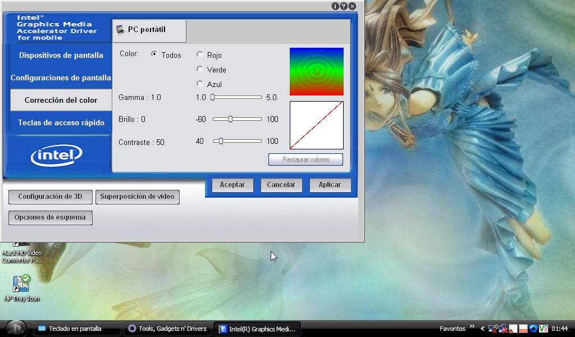Viewport: 575px width, 337px height.
Task: Click the Aceptar button
Action: click(x=232, y=185)
